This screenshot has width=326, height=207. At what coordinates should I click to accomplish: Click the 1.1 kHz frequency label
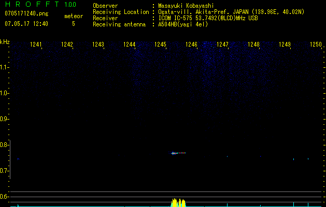4,67
